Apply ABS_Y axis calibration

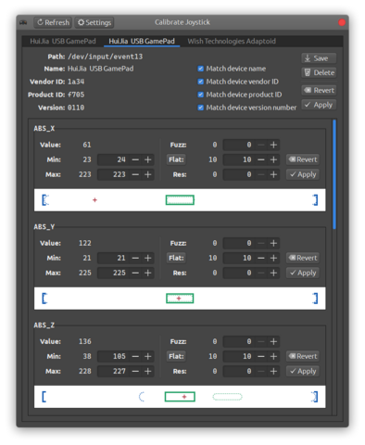[303, 273]
